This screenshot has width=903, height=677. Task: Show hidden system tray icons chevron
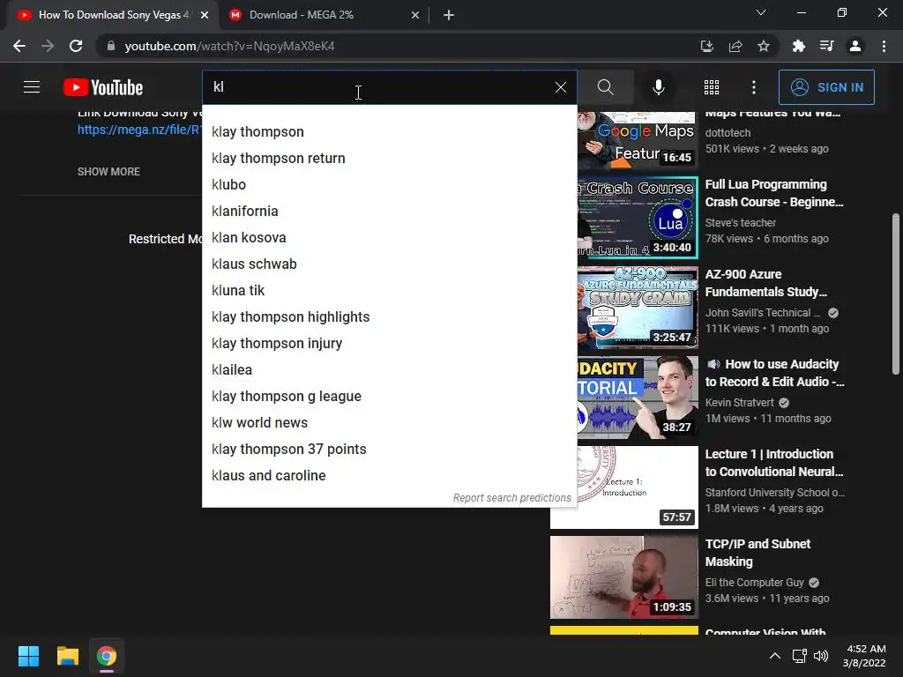[775, 656]
